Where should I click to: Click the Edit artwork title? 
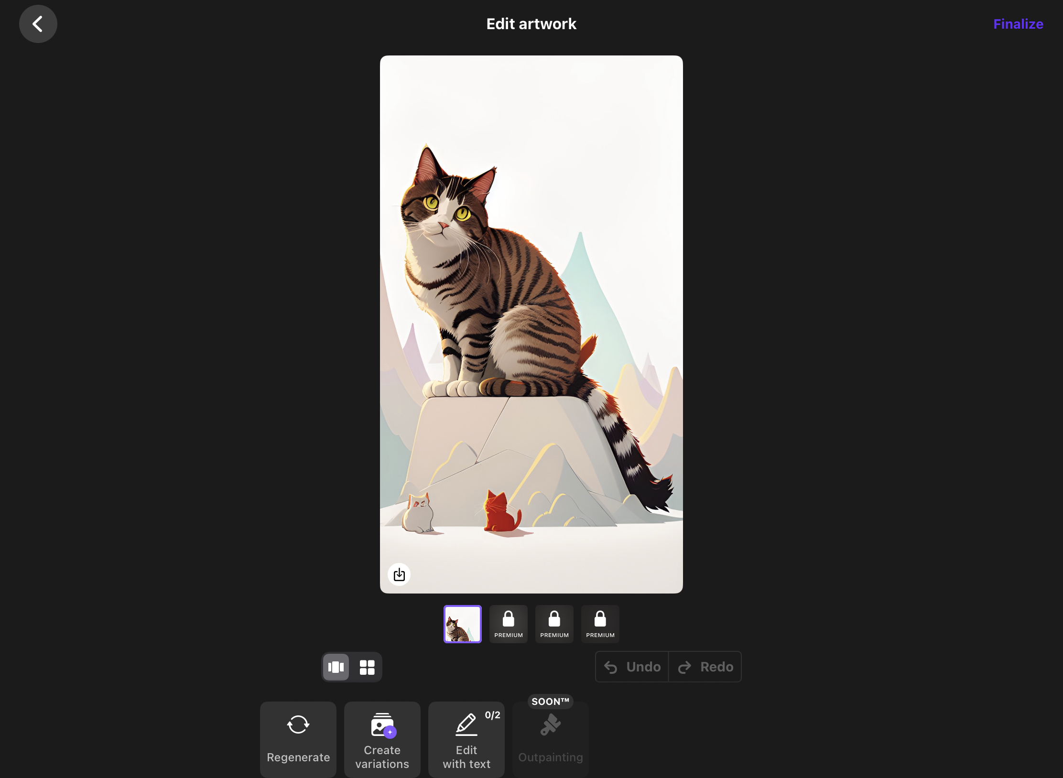point(531,24)
